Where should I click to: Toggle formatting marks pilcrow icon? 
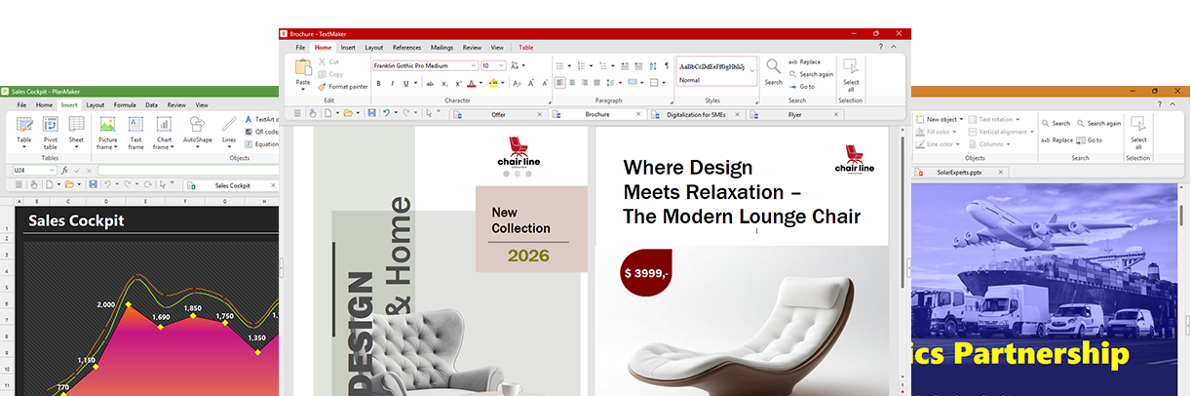coord(667,65)
